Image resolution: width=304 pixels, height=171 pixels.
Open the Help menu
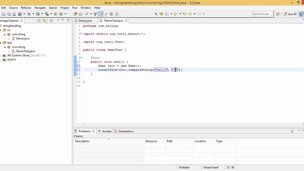click(97, 8)
